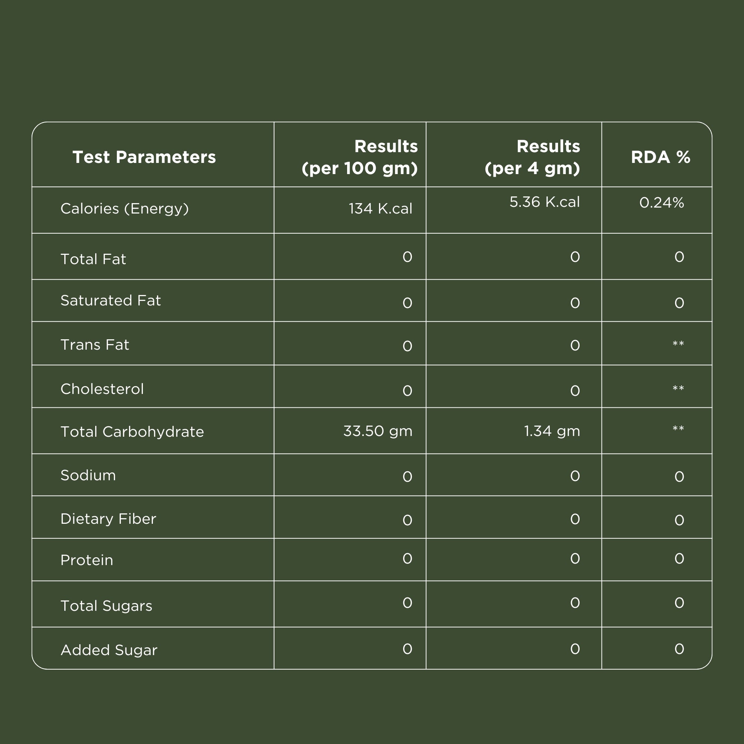Screen dimensions: 744x744
Task: Select the Saturated Fat row label
Action: [110, 300]
